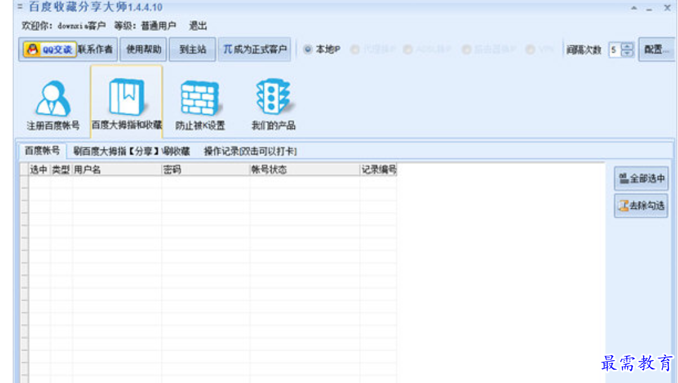
Task: Click the 帐号状态 column header
Action: pyautogui.click(x=305, y=170)
